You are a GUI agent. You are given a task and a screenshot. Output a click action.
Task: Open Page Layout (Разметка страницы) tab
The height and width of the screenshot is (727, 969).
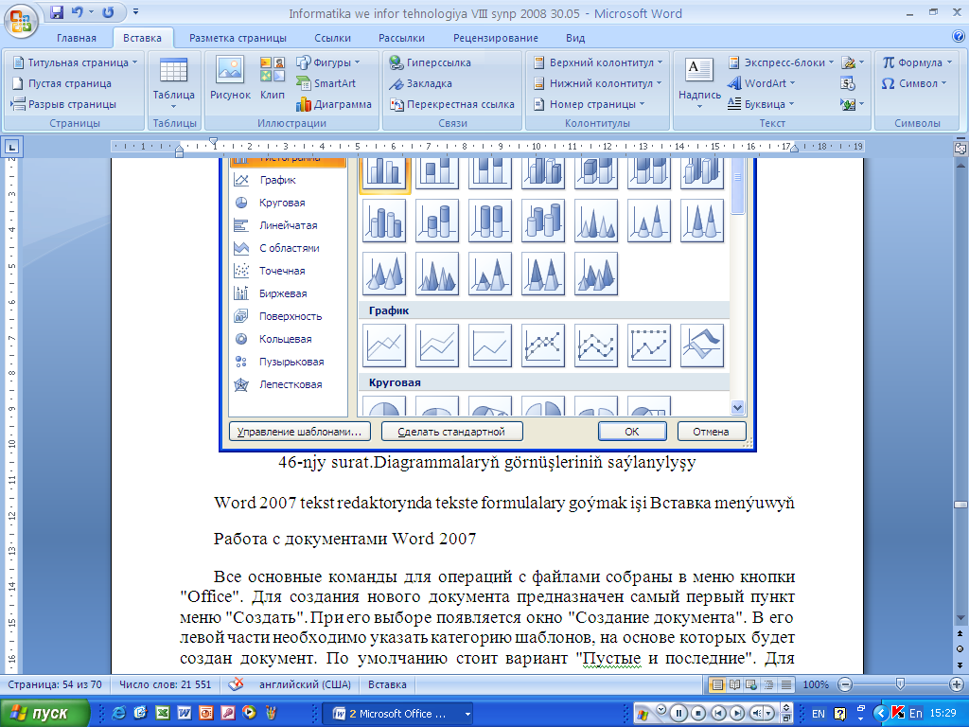coord(238,38)
